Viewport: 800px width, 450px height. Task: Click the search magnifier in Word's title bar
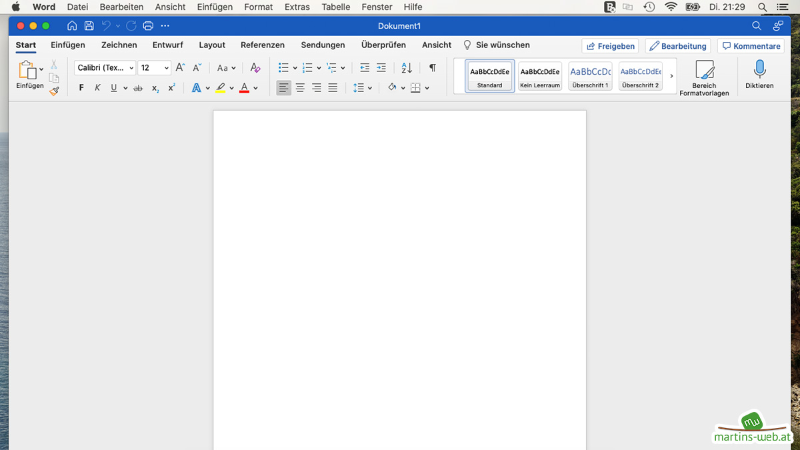pos(757,26)
